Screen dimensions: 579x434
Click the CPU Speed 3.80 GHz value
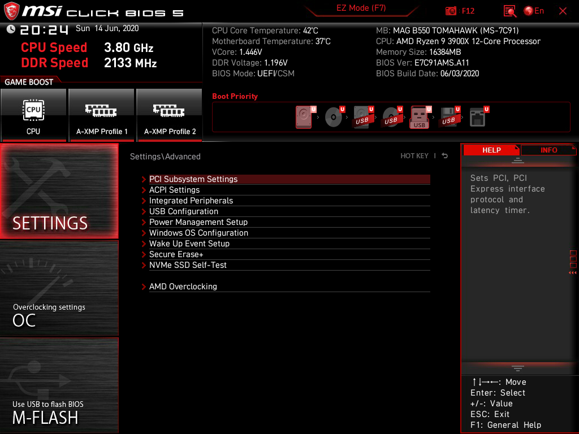[x=128, y=47]
